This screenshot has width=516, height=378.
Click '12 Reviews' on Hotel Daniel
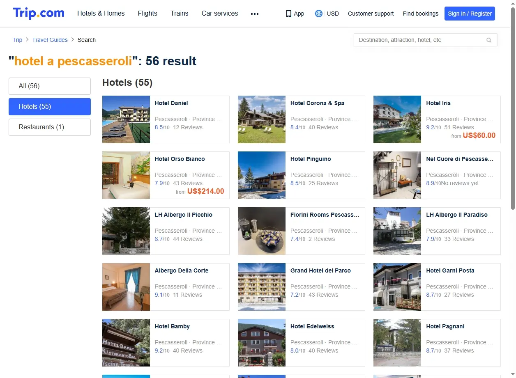tap(188, 127)
